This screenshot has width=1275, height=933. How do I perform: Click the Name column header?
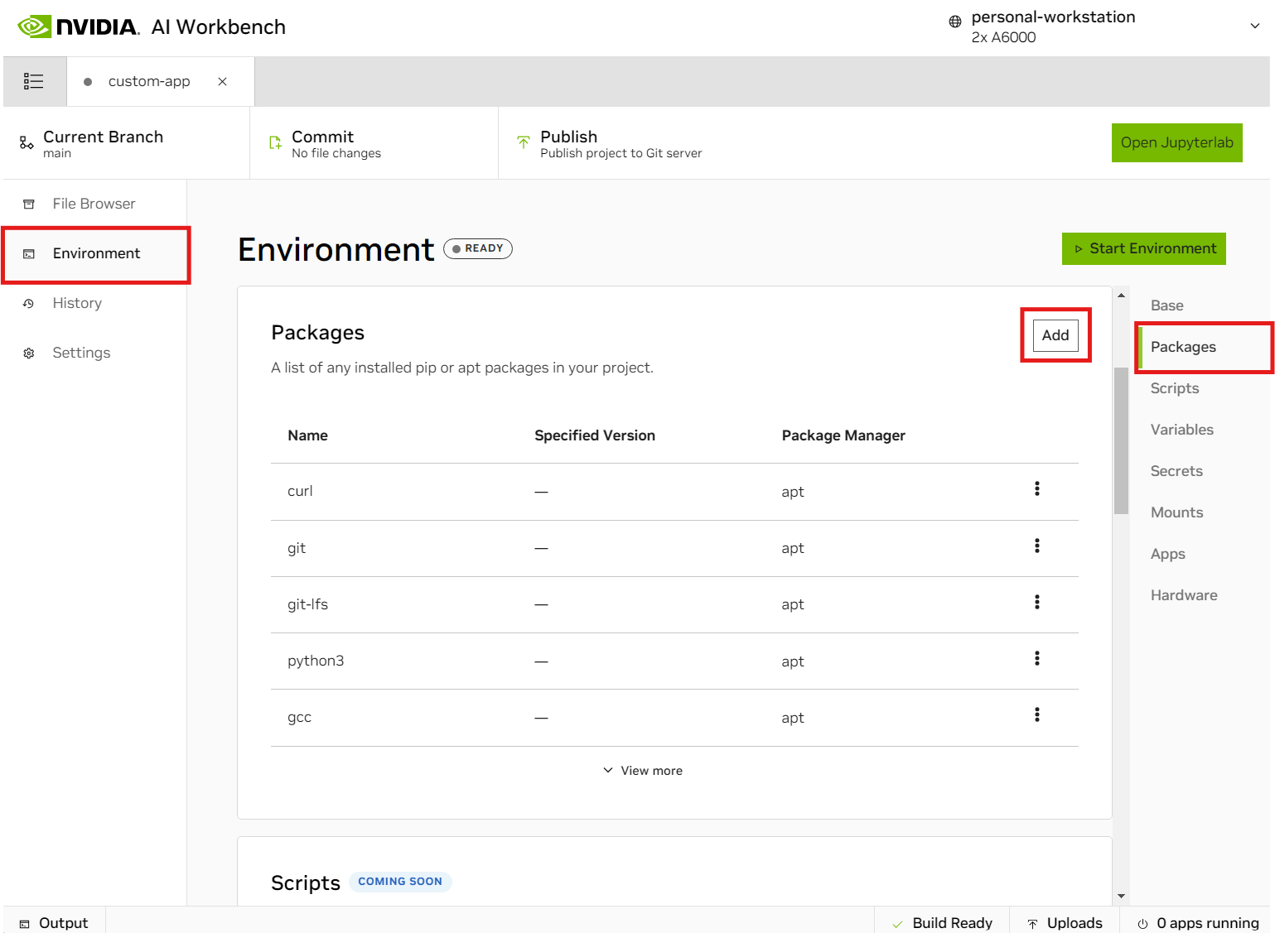pos(307,435)
